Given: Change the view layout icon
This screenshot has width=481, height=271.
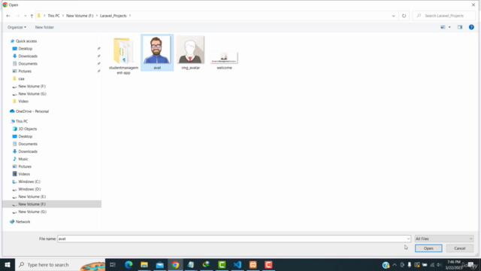Looking at the screenshot, I should point(443,27).
